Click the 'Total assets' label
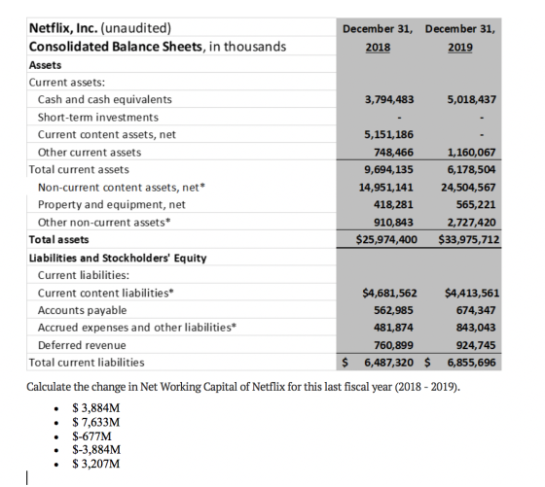This screenshot has height=487, width=545. (59, 239)
